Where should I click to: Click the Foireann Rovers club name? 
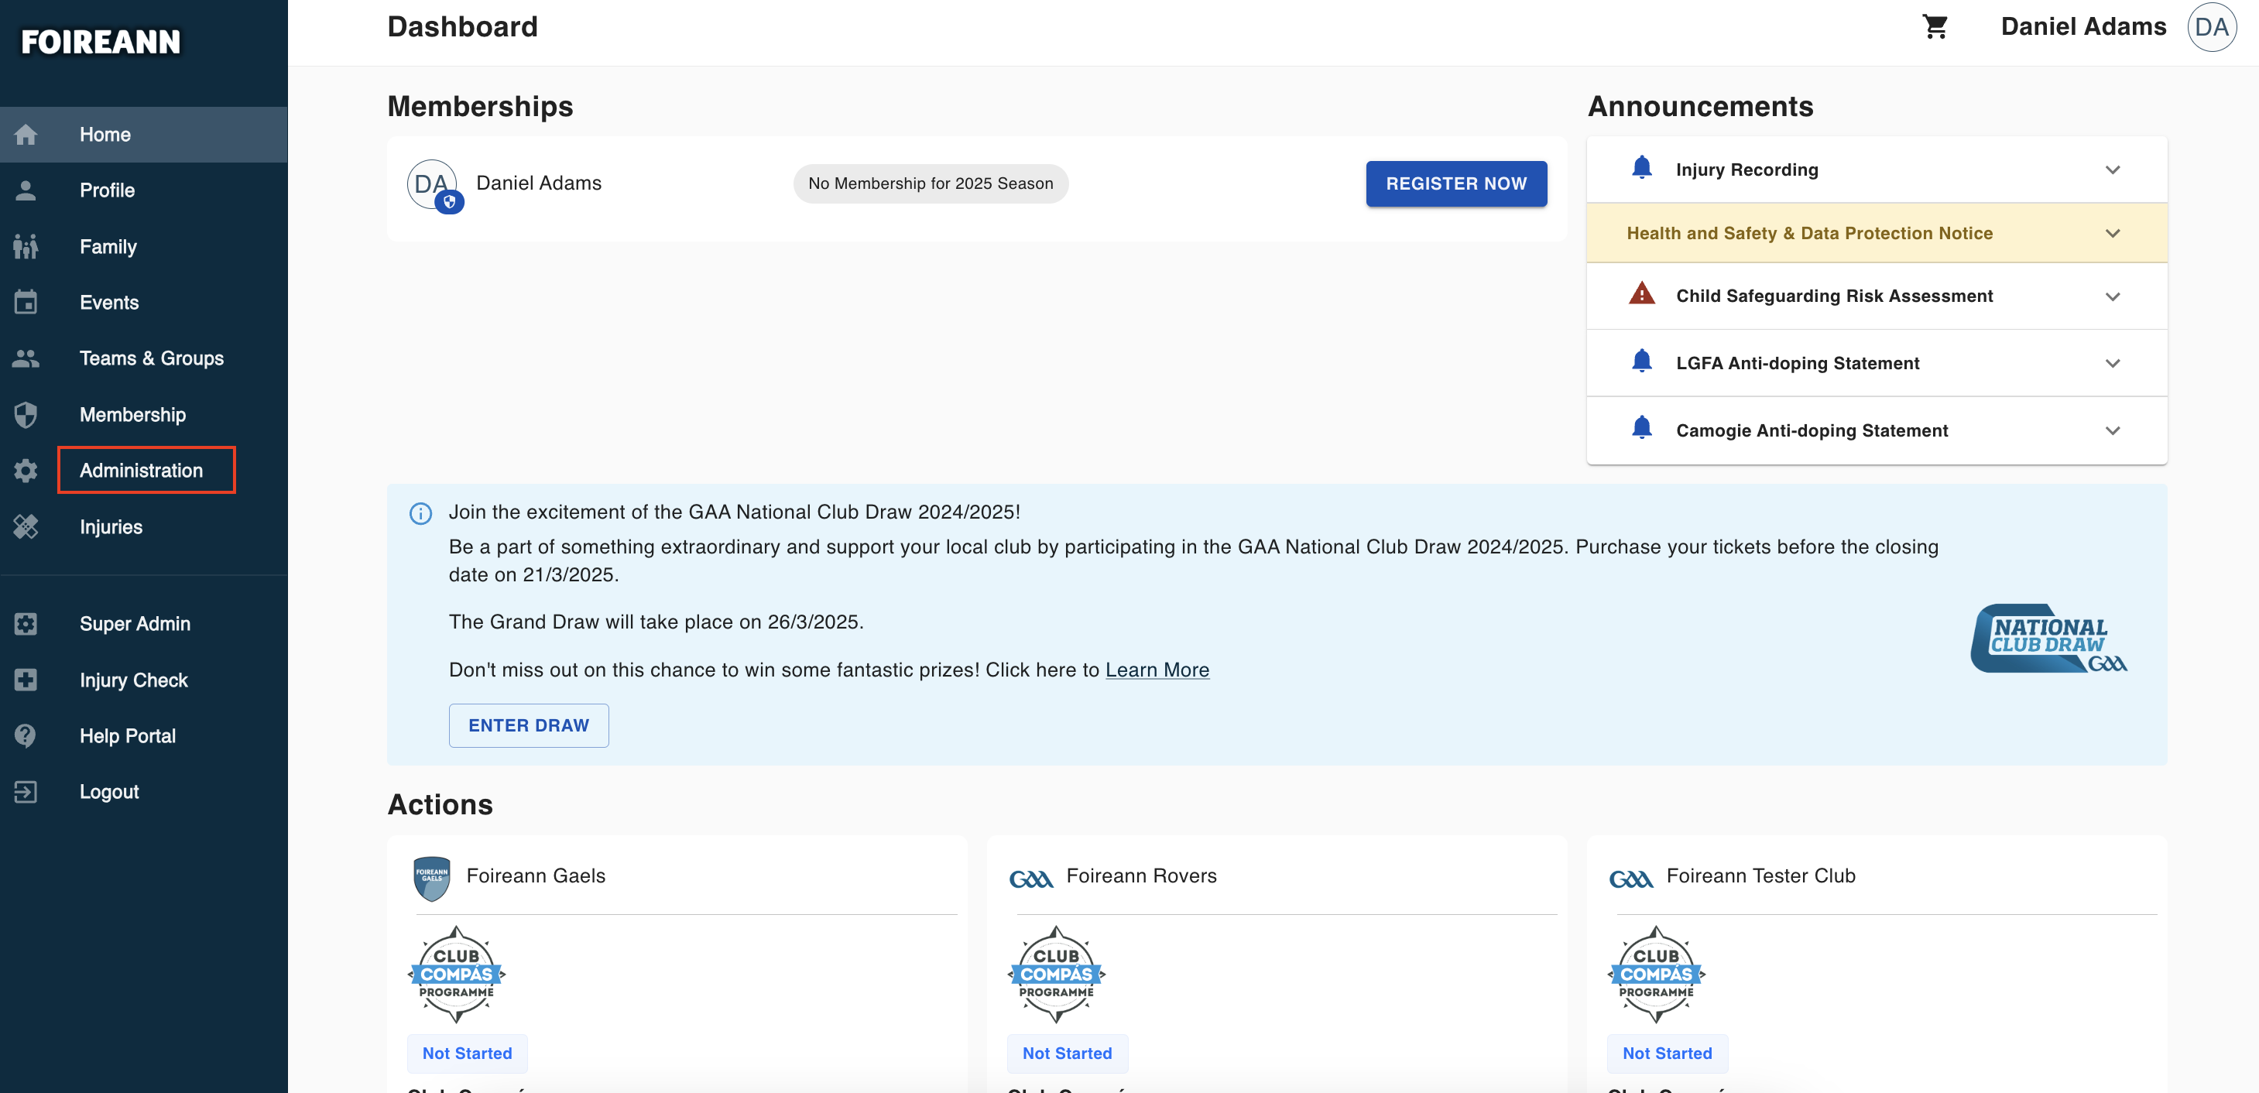tap(1141, 876)
